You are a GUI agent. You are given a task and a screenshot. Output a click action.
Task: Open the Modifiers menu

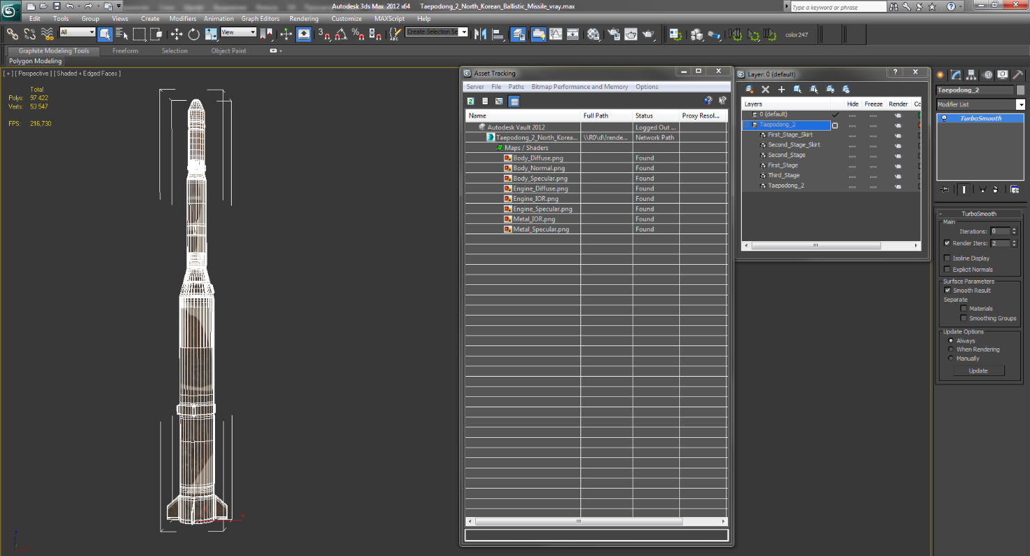coord(183,19)
